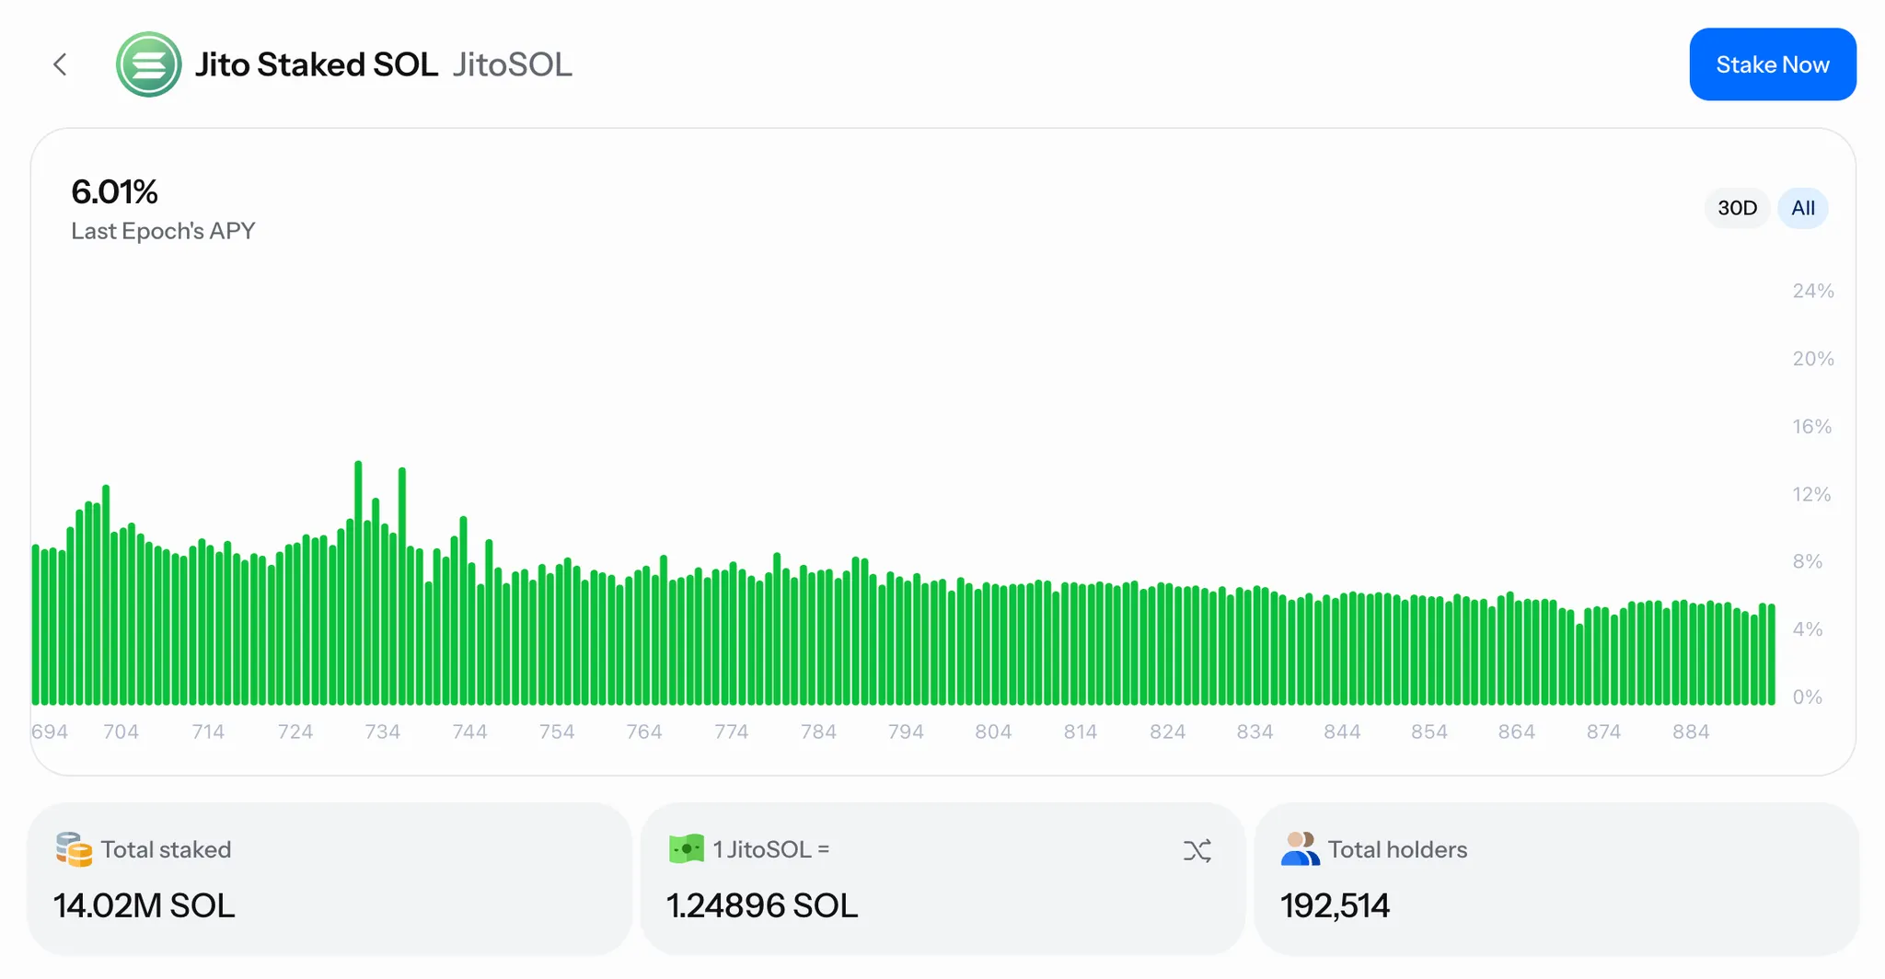
Task: Click the stacked coins icon
Action: tap(74, 849)
